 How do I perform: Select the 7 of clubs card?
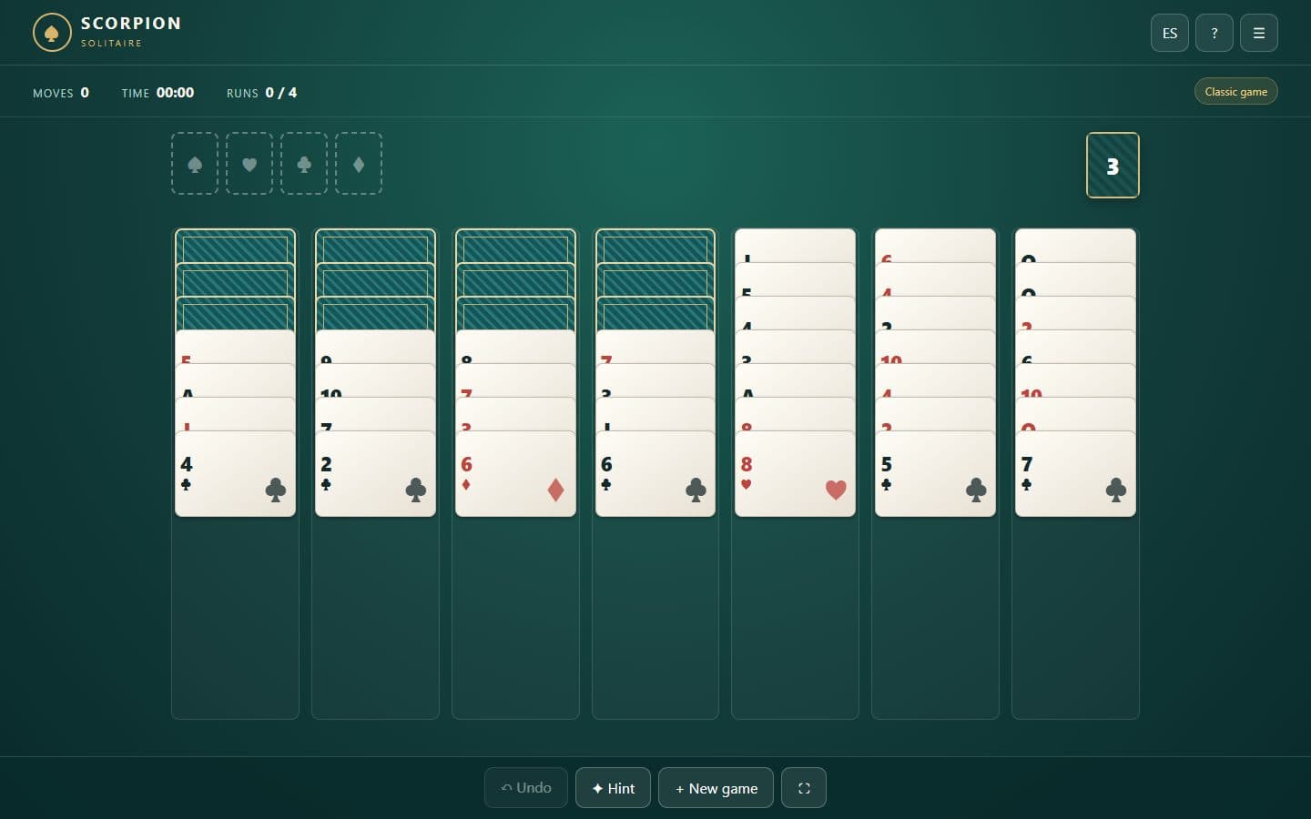tap(1075, 474)
